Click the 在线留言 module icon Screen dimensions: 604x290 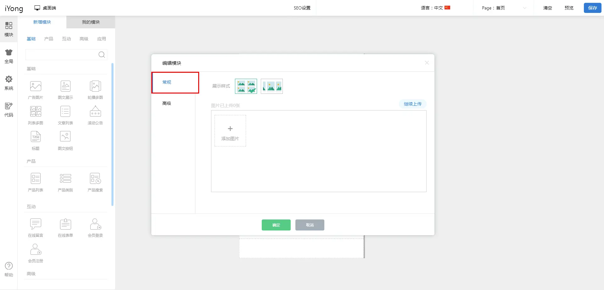[x=36, y=224]
